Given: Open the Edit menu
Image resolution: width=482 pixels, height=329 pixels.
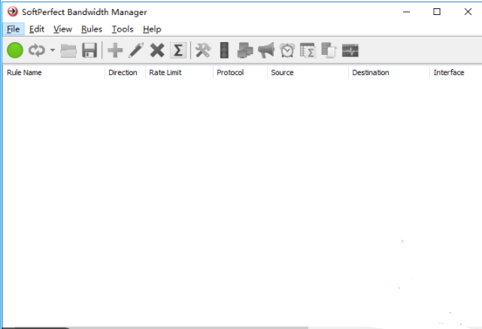Looking at the screenshot, I should 37,29.
